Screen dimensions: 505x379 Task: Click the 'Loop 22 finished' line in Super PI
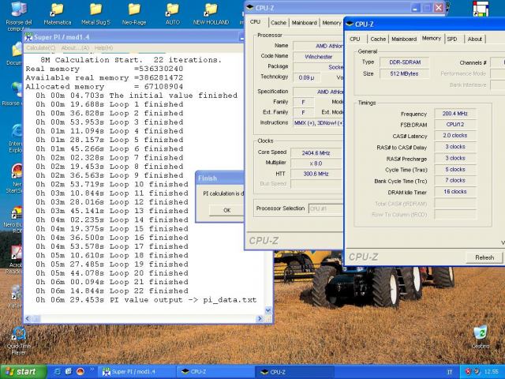pos(112,291)
